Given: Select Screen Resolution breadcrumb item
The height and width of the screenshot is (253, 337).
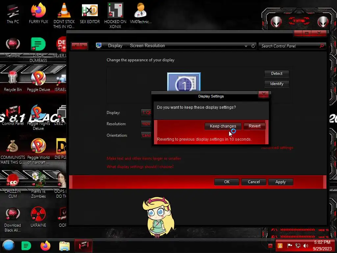Looking at the screenshot, I should coord(147,45).
